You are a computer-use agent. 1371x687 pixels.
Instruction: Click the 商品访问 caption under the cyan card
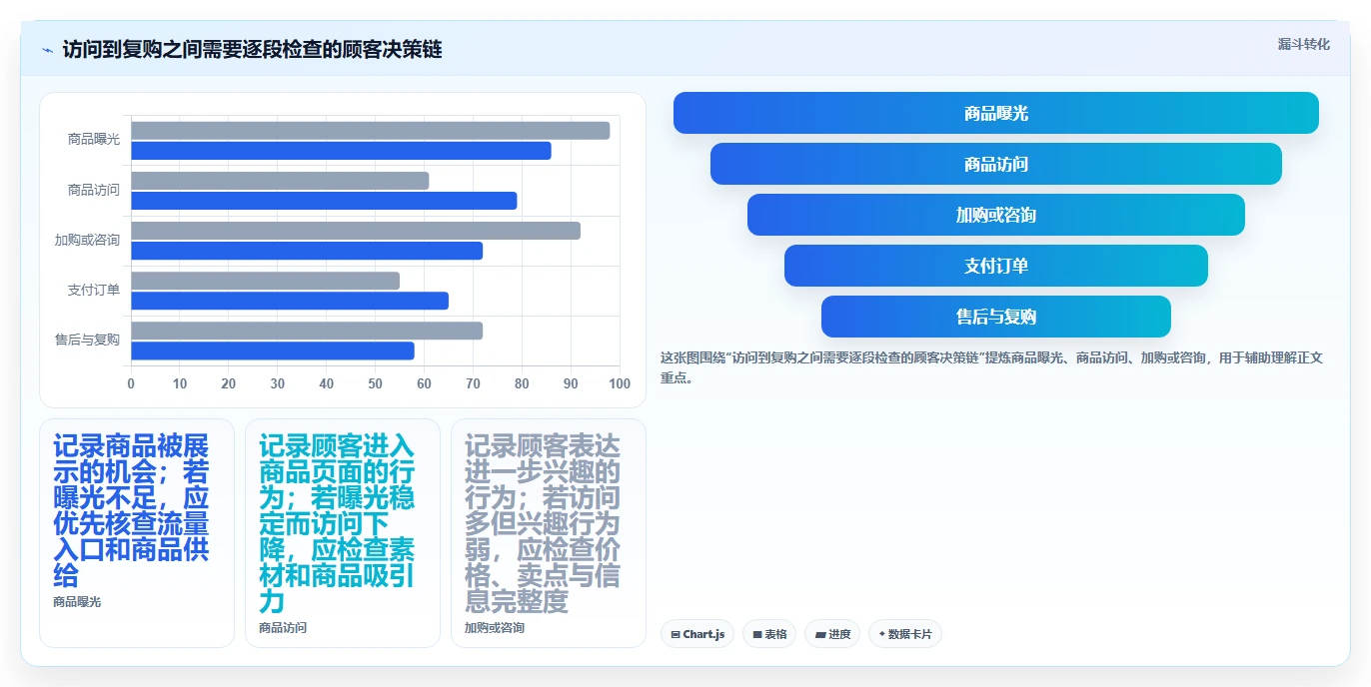[x=283, y=628]
